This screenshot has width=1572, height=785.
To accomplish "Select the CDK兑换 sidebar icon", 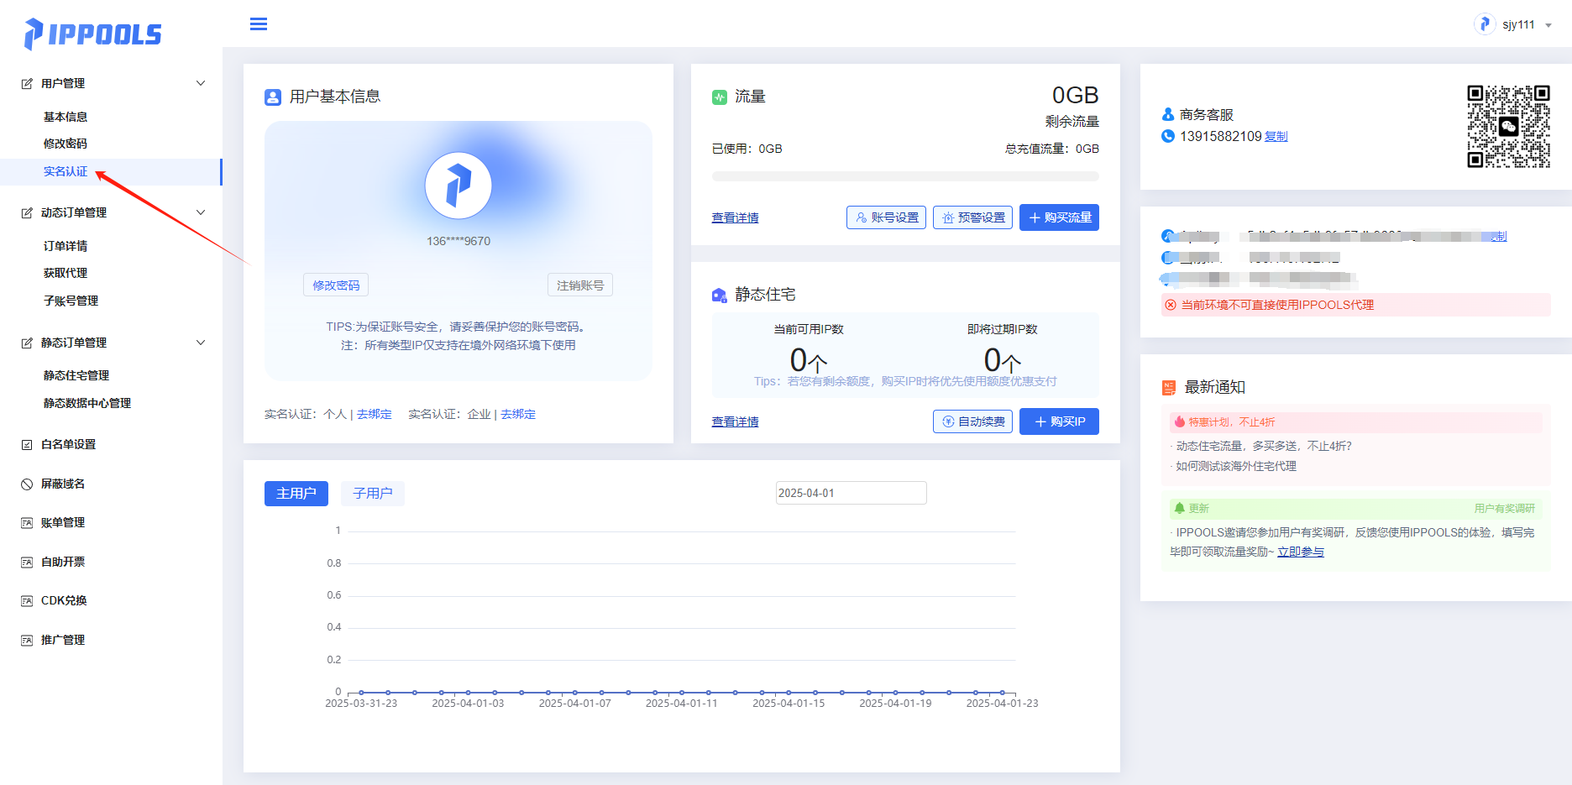I will 26,599.
